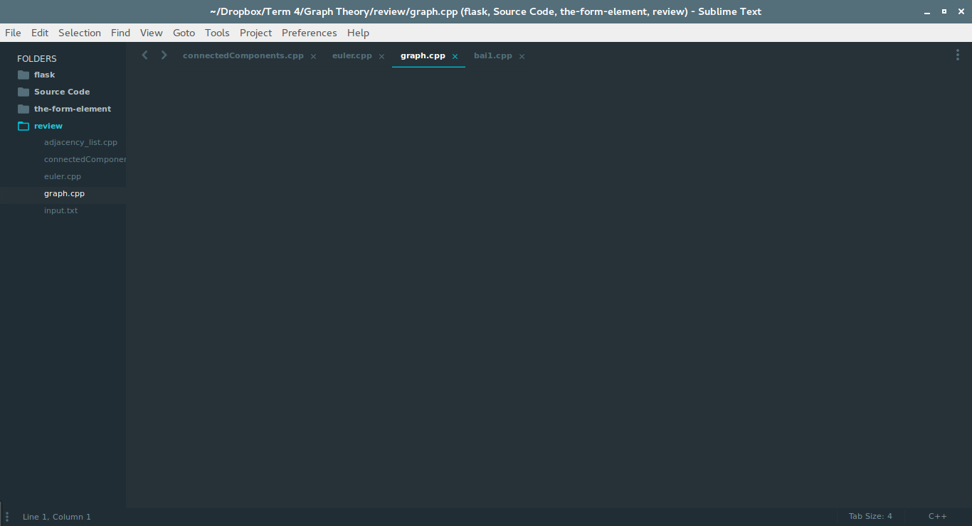This screenshot has height=526, width=972.
Task: Close the connectedComponents.cpp tab
Action: tap(313, 56)
